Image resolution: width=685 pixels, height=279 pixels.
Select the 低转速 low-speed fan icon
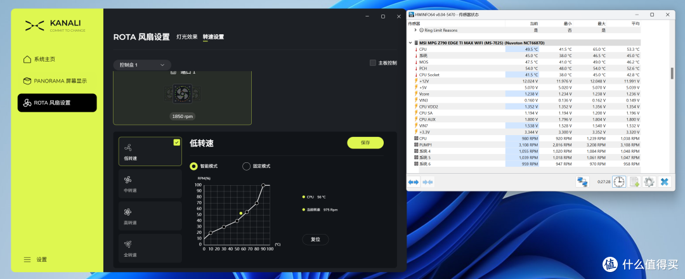click(x=127, y=148)
